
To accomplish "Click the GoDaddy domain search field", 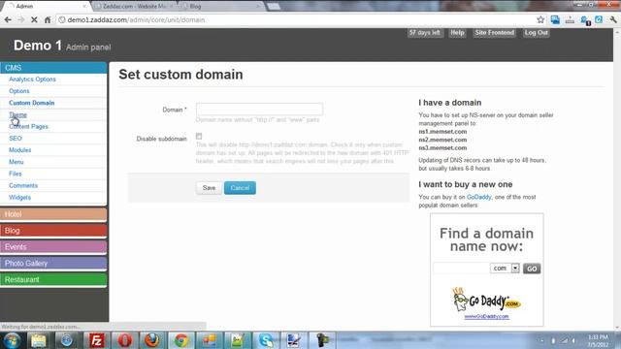I will pos(462,269).
